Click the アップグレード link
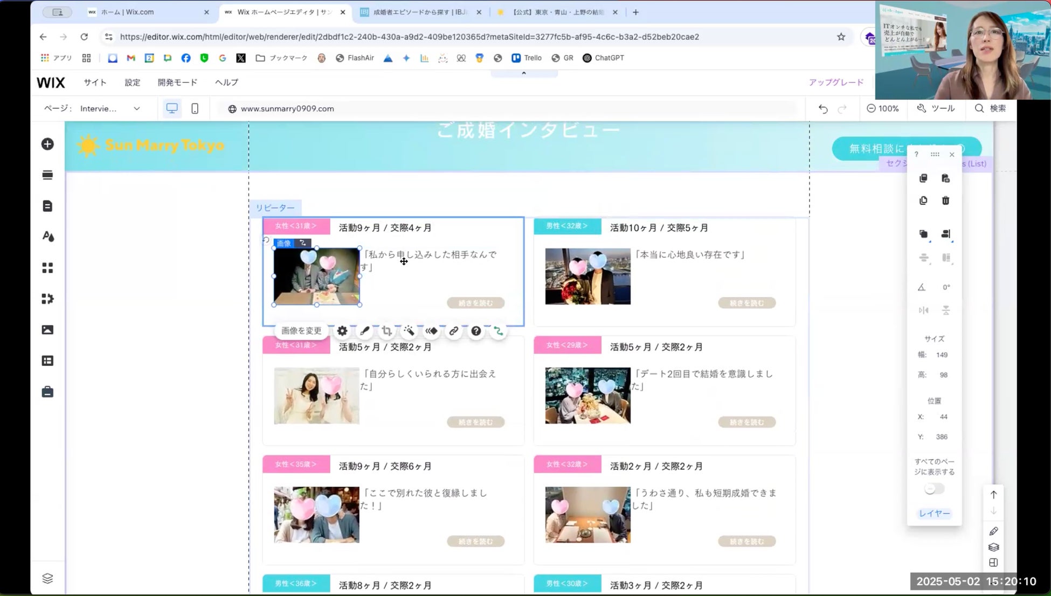Screen dimensions: 1051x596 (x=836, y=82)
